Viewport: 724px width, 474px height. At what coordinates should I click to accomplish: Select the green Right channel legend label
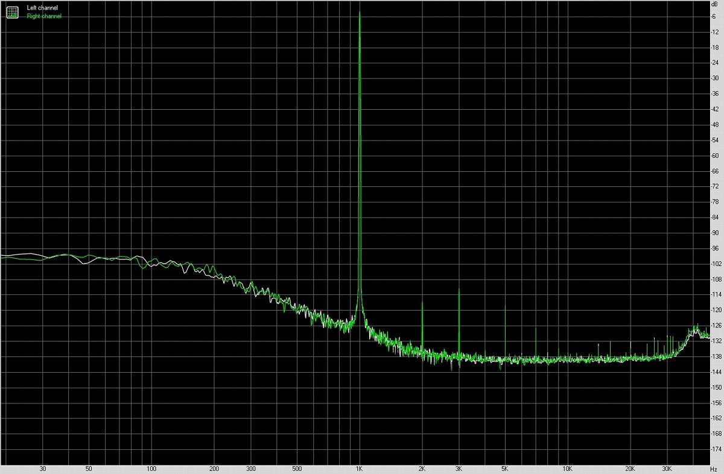44,16
